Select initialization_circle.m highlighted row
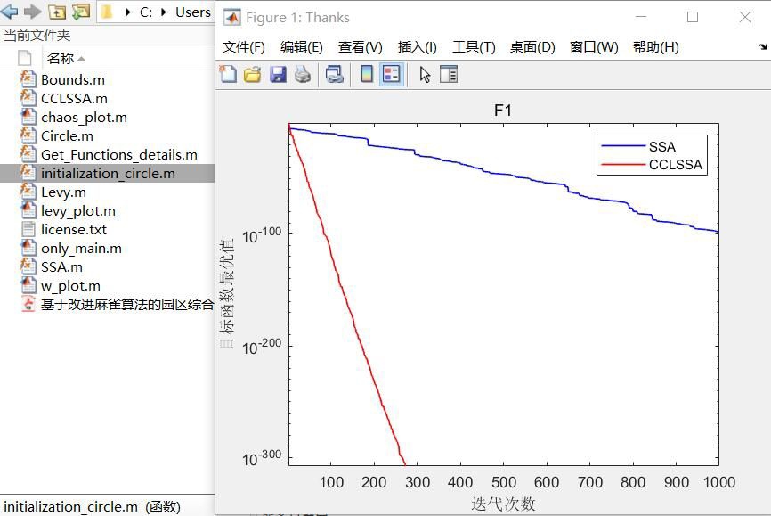The height and width of the screenshot is (516, 771). point(107,173)
